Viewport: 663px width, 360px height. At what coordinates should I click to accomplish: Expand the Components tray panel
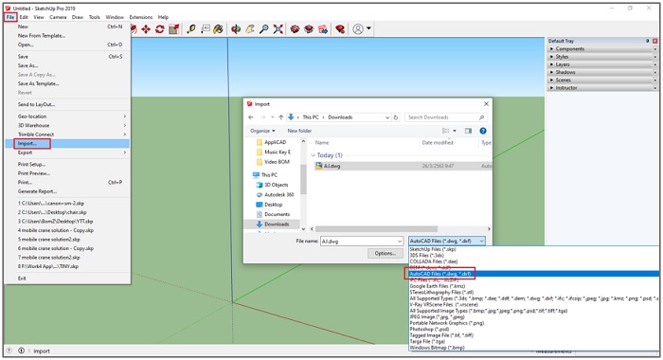pos(602,48)
